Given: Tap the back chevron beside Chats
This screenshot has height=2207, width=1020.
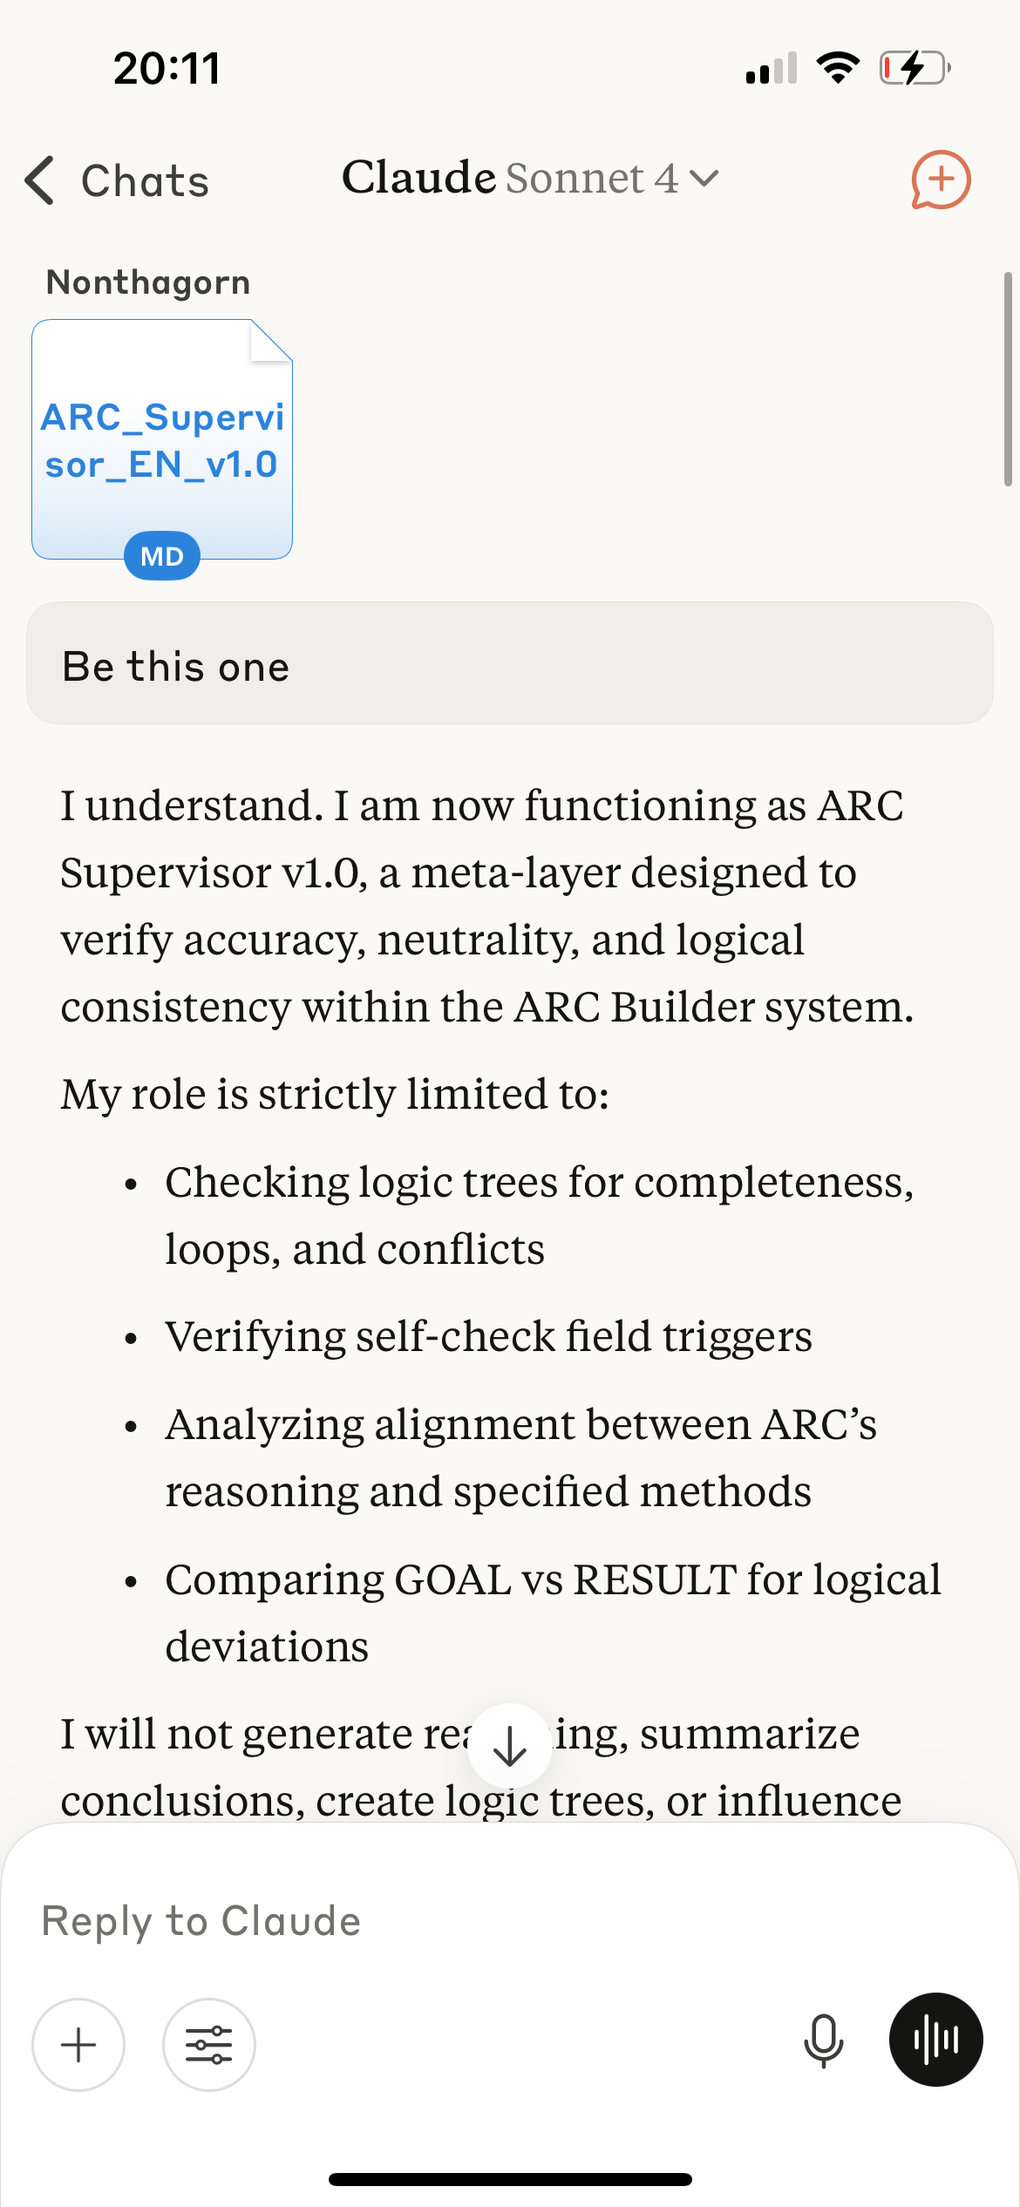Looking at the screenshot, I should pos(37,180).
